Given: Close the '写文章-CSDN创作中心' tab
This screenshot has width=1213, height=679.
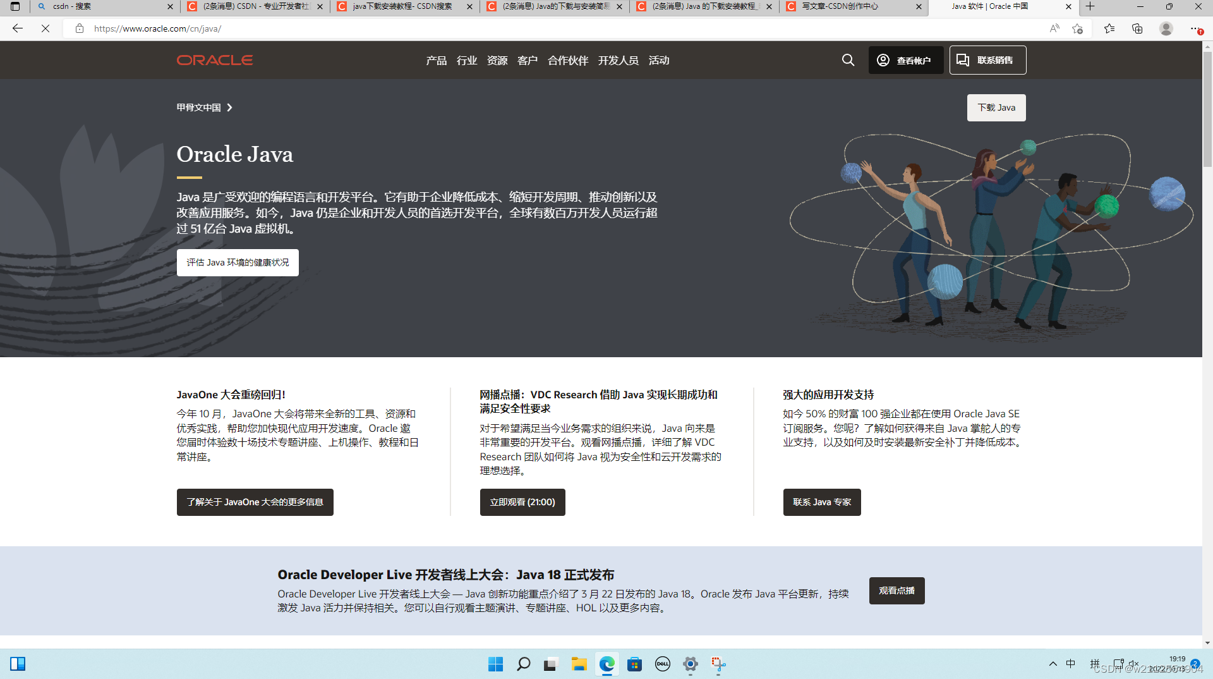Looking at the screenshot, I should coord(919,6).
